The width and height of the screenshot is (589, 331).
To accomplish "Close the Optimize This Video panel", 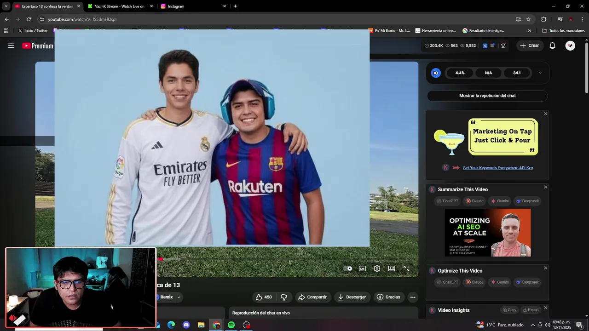I will pos(546,268).
